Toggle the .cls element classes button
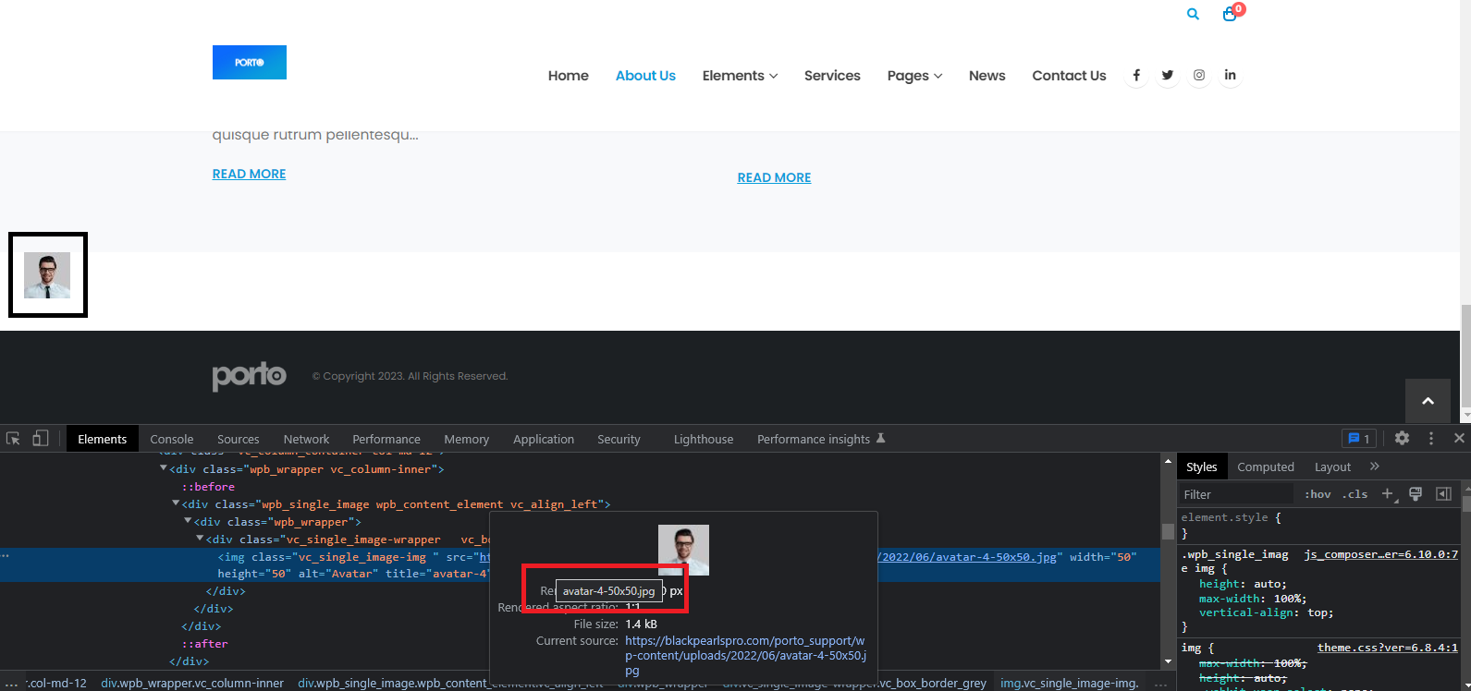The image size is (1471, 691). (x=1355, y=494)
